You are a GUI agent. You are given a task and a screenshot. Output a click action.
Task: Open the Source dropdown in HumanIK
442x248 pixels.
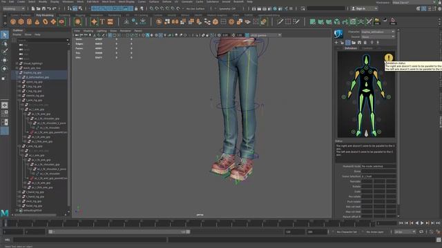click(378, 37)
